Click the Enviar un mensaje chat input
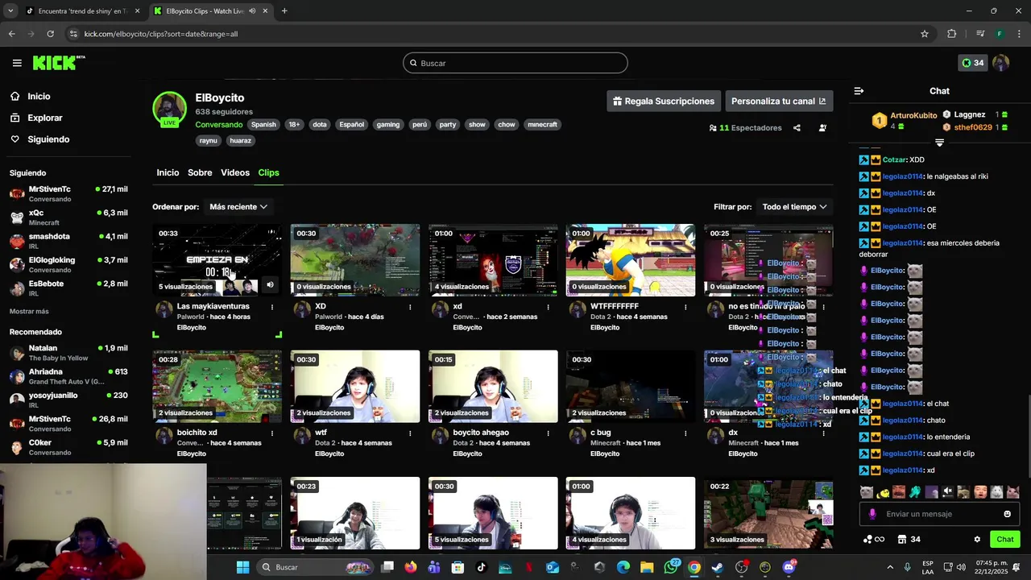The image size is (1031, 580). (939, 514)
